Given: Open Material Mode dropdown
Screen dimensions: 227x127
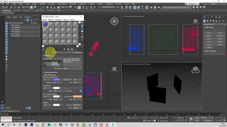Looking at the screenshot, I should coord(72,68).
